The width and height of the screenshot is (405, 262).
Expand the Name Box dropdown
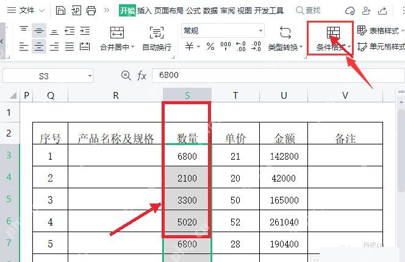[90, 76]
